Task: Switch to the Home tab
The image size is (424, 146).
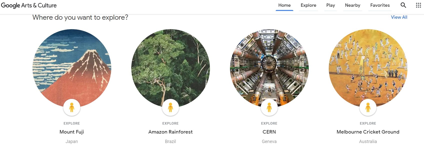Action: click(x=284, y=5)
